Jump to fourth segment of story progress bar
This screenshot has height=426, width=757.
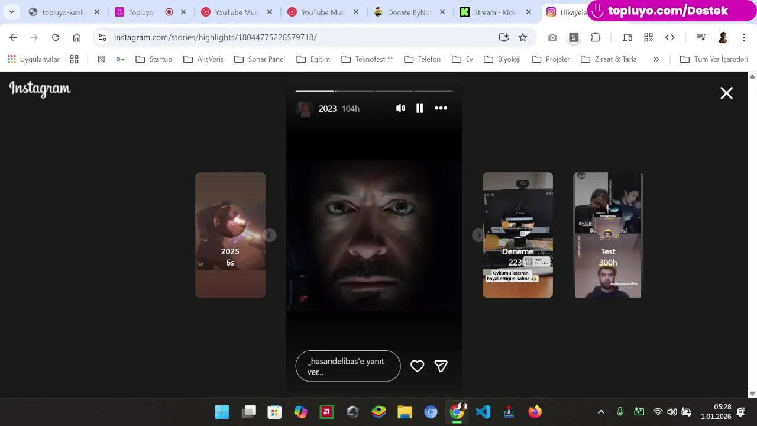pyautogui.click(x=434, y=91)
